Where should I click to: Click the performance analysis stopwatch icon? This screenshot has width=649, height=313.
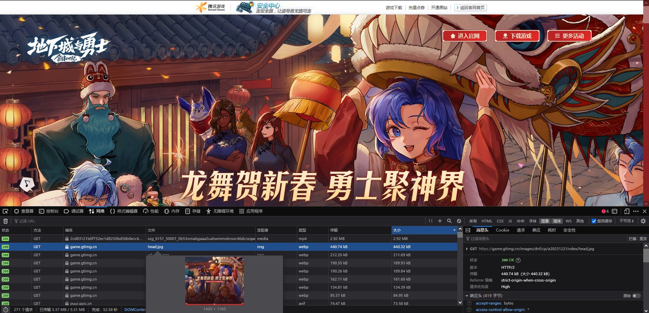point(5,310)
